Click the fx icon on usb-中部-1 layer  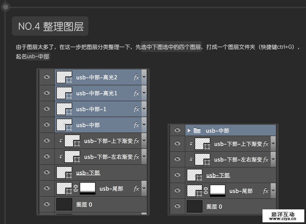tap(136, 109)
